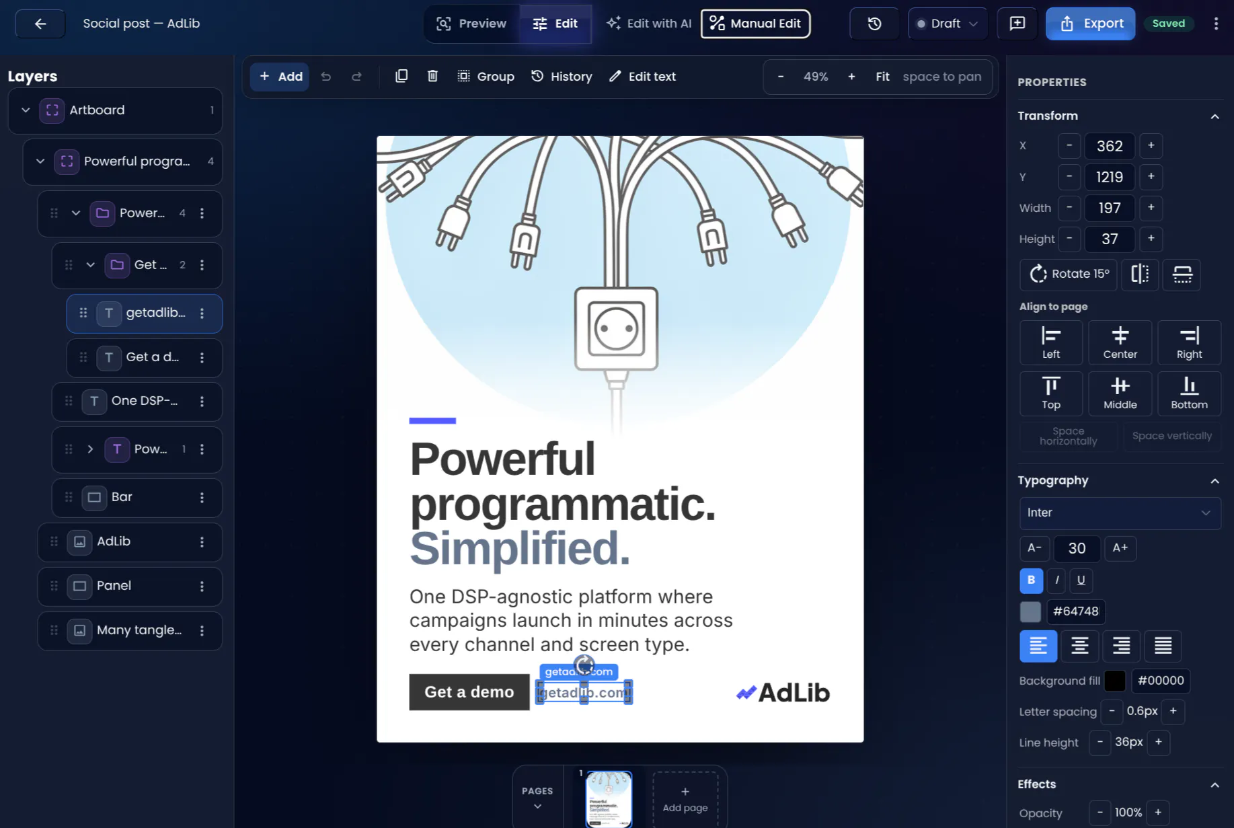The height and width of the screenshot is (828, 1234).
Task: Collapse the Transform section
Action: tap(1214, 116)
